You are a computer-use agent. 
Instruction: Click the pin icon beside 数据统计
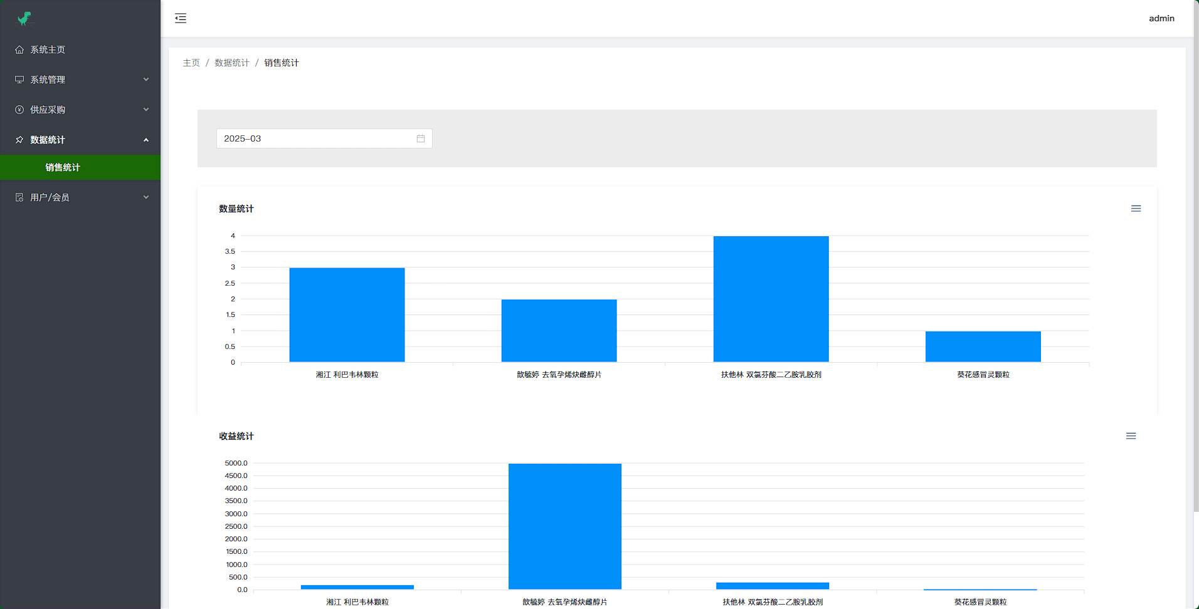coord(19,140)
